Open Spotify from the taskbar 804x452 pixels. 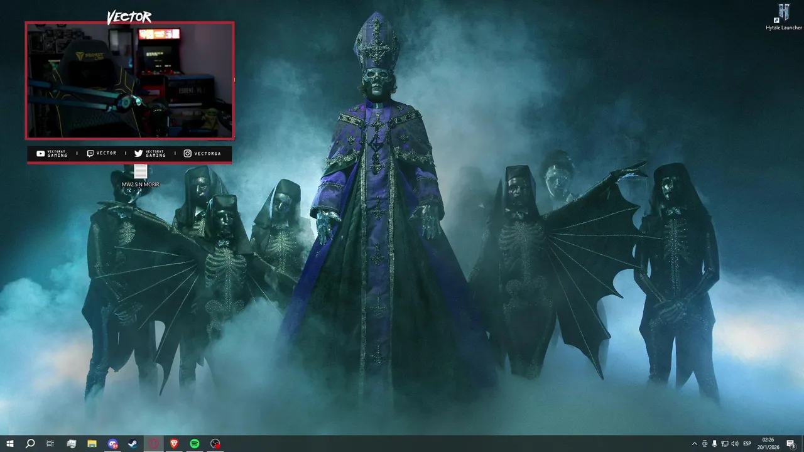[195, 444]
